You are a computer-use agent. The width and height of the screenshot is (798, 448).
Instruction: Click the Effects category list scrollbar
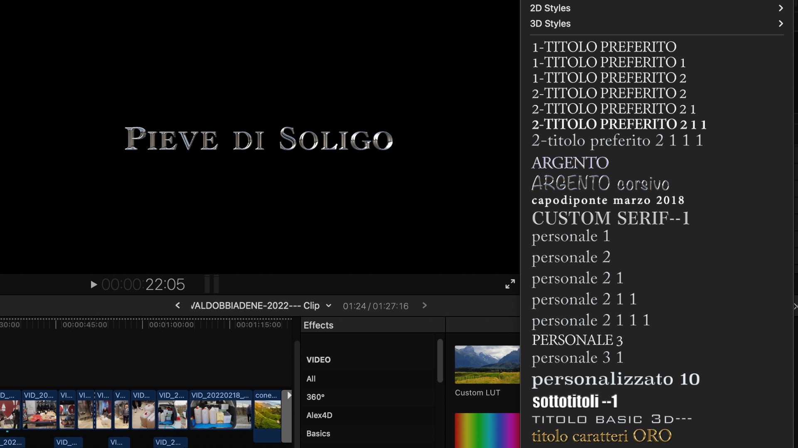440,361
